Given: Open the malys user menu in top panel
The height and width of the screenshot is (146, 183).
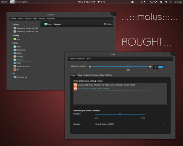Looking at the screenshot, I should coord(178,2).
